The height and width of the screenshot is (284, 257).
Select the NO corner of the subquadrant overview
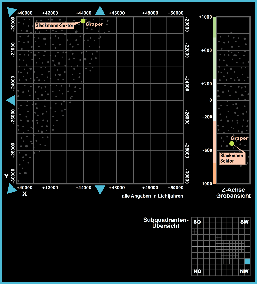197,271
